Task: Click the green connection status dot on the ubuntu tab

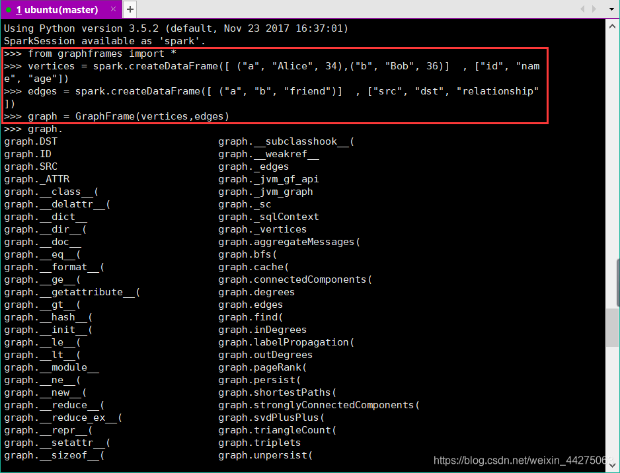Action: tap(9, 9)
